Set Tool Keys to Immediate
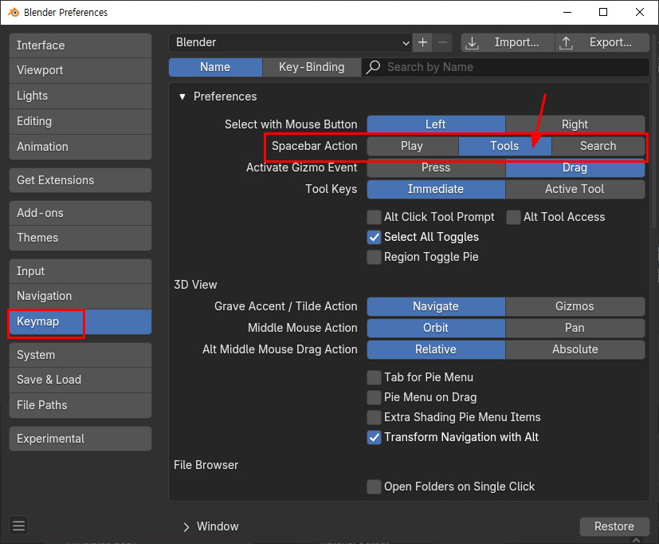 pos(436,189)
